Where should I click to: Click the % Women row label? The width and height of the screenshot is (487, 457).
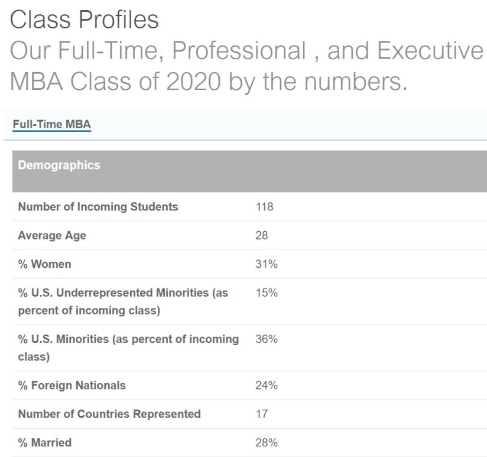45,264
